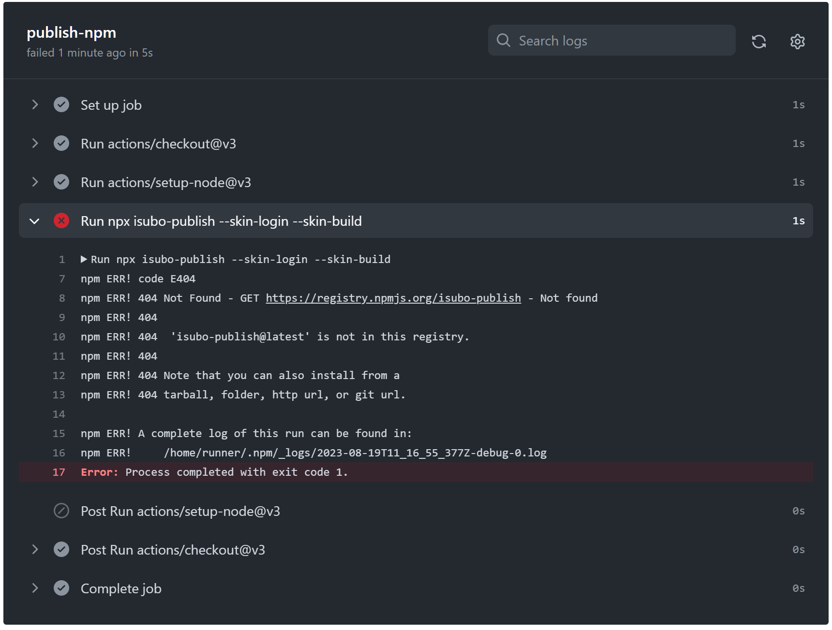
Task: Open the registry.npmjs.org/isubo-publish link
Action: 393,298
